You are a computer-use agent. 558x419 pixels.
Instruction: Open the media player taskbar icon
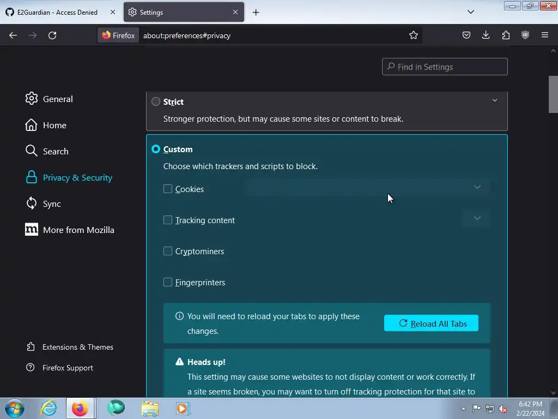point(183,408)
